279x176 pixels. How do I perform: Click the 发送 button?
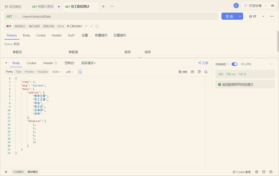click(229, 16)
